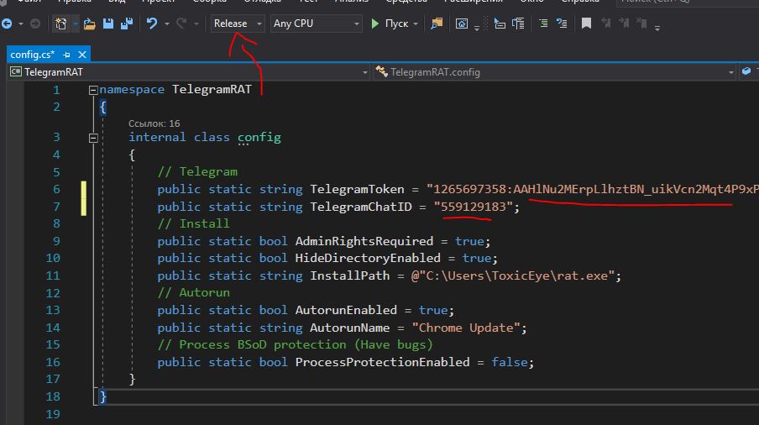759x425 pixels.
Task: Click the '// Telegram' comment
Action: pyautogui.click(x=197, y=172)
